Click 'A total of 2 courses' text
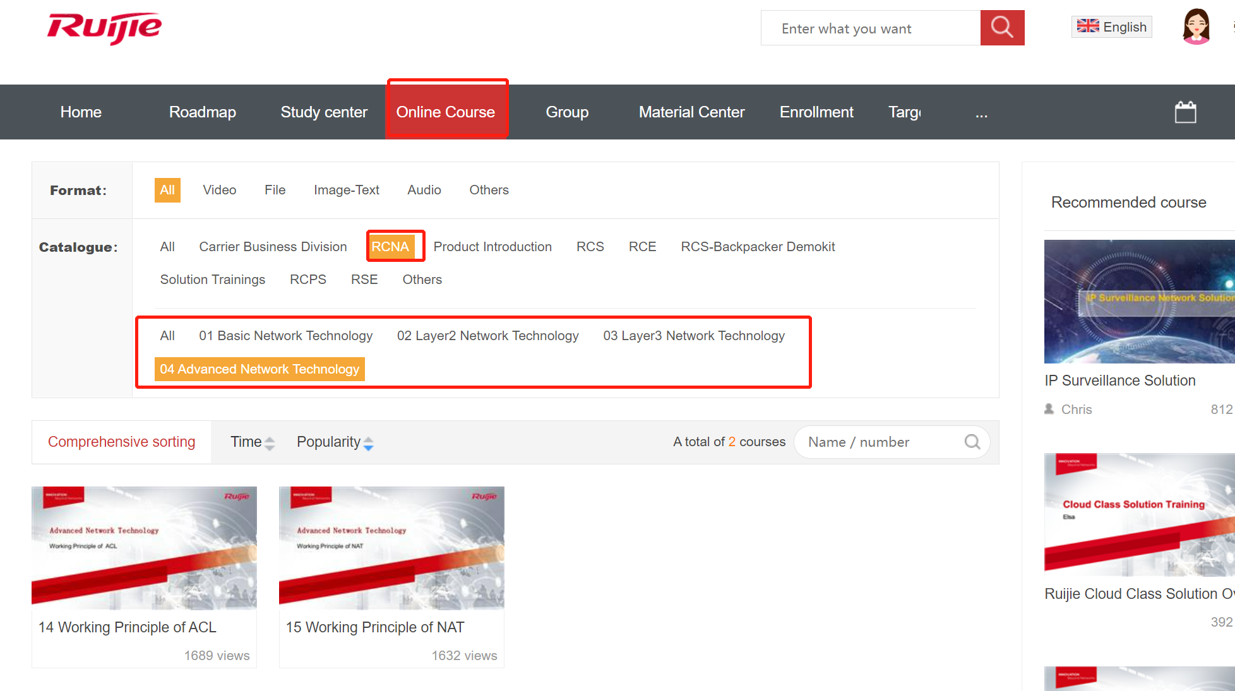Screen dimensions: 1235x691 pyautogui.click(x=729, y=442)
